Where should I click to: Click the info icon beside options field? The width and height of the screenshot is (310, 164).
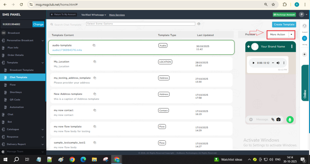199,24
